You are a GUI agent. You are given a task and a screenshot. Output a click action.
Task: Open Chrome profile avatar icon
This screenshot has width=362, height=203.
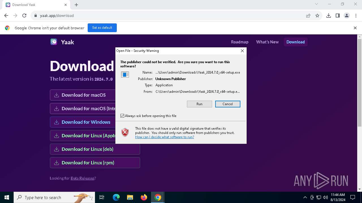347,16
